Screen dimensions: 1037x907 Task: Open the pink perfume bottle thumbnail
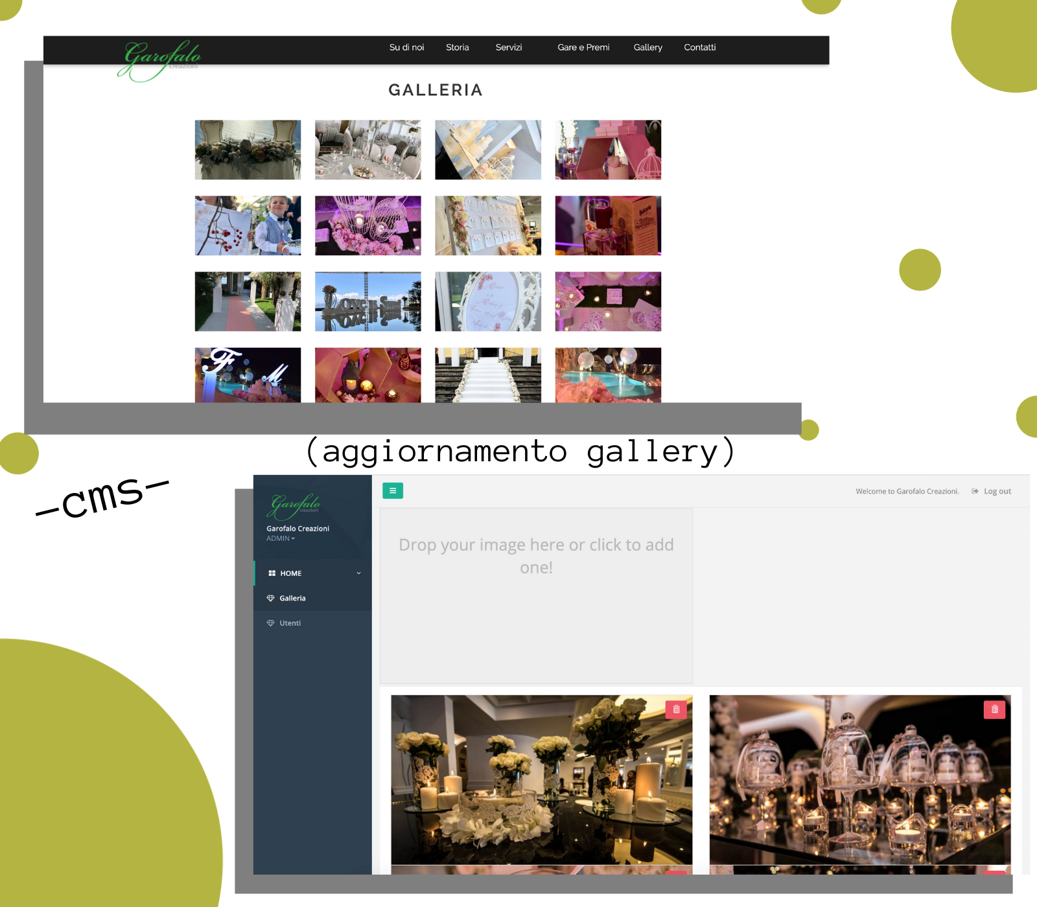click(608, 225)
